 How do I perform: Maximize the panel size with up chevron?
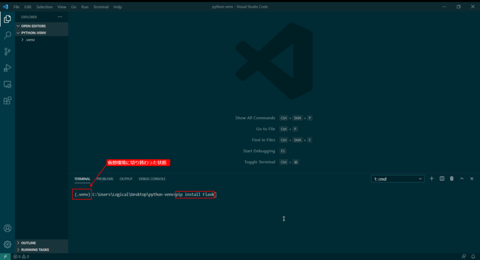(461, 178)
